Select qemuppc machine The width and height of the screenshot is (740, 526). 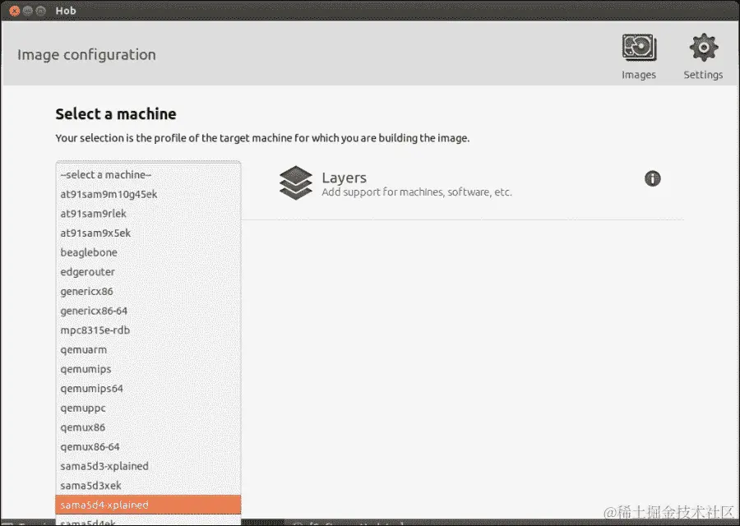coord(148,408)
